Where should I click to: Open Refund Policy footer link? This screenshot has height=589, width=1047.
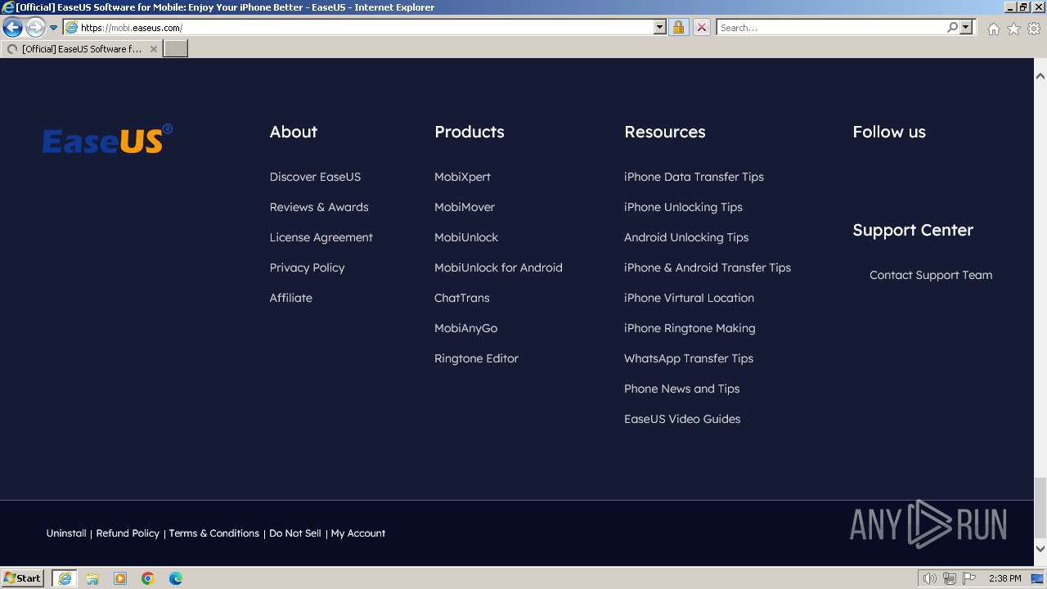(128, 533)
